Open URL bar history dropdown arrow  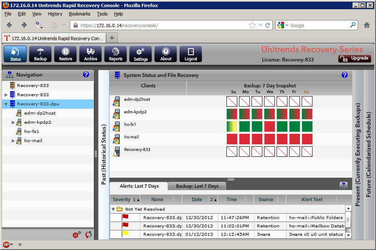[x=260, y=25]
